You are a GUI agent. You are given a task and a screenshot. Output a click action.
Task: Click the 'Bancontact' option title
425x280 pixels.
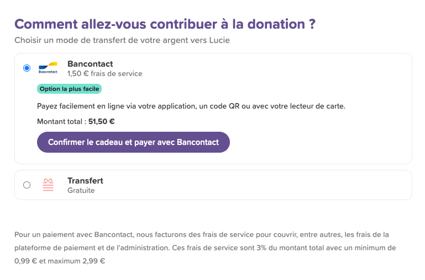[x=90, y=64]
